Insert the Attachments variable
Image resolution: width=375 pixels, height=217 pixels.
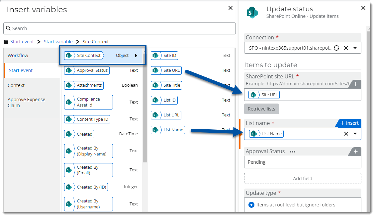click(84, 85)
